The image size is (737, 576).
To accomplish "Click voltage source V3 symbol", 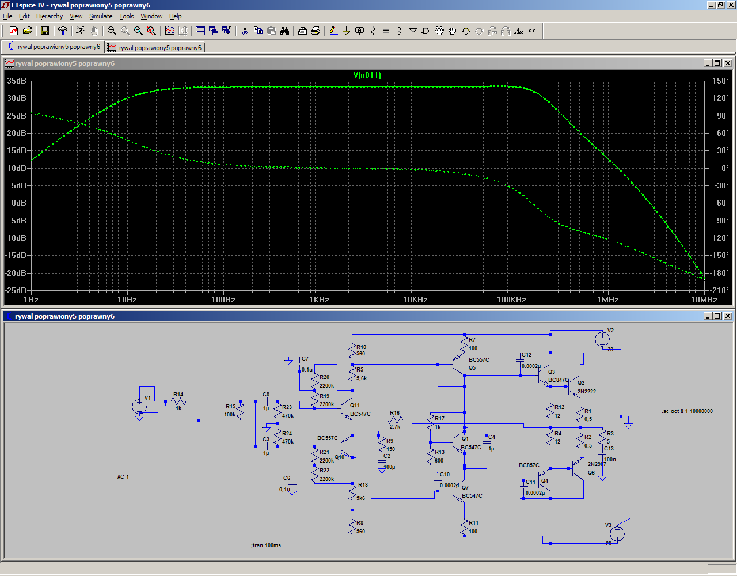I will (x=617, y=534).
